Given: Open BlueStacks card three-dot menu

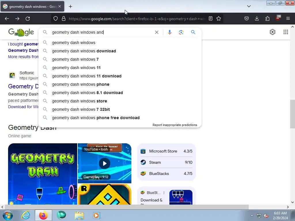Looking at the screenshot, I should pyautogui.click(x=164, y=193).
